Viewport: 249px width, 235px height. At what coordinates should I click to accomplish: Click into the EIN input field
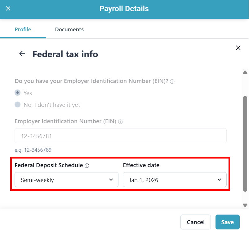click(120, 136)
